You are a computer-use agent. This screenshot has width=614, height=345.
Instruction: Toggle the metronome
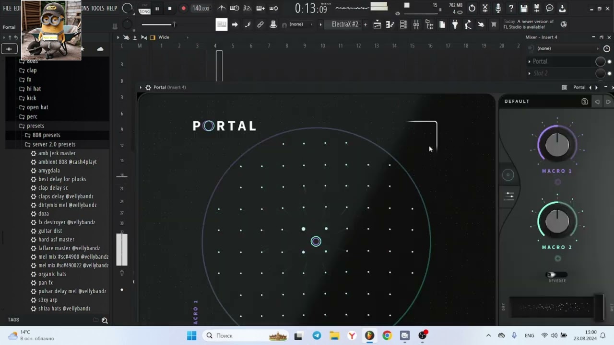coord(222,8)
